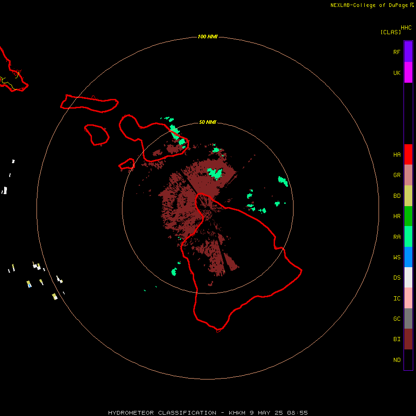Click the RA legend label
Screen dimensions: 416x416
pyautogui.click(x=397, y=237)
